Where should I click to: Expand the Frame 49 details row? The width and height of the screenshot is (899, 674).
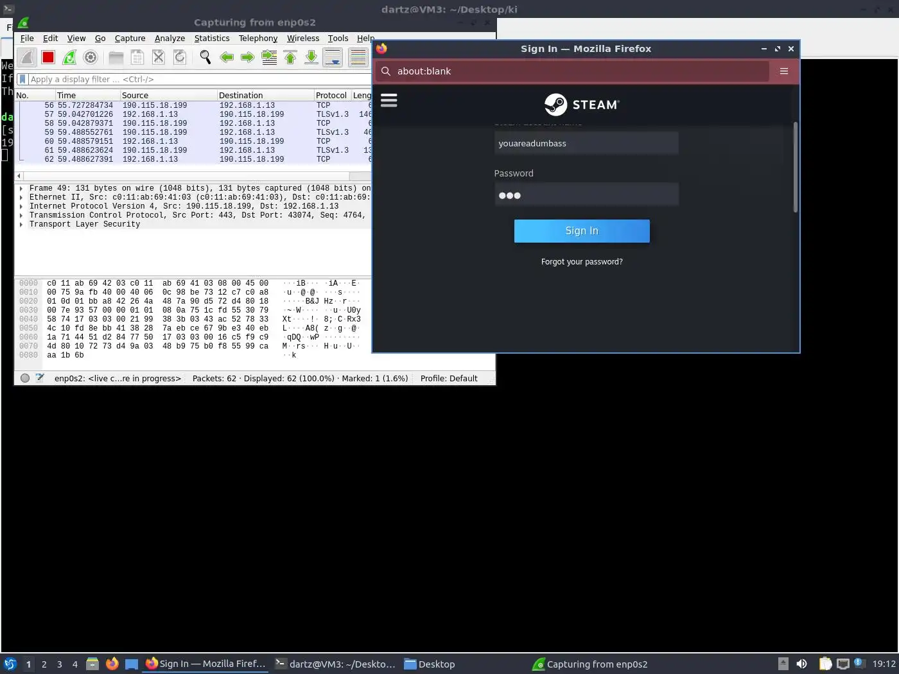pyautogui.click(x=22, y=189)
